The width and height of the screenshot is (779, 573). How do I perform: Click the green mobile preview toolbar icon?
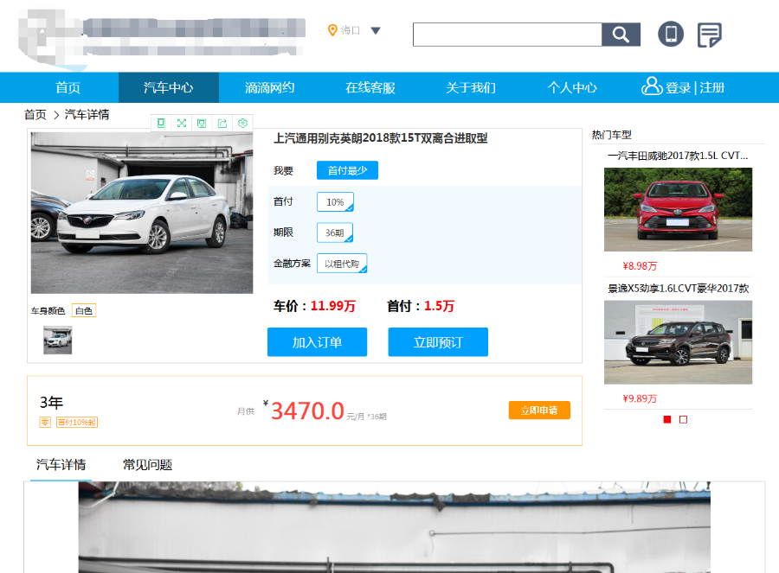(x=161, y=123)
